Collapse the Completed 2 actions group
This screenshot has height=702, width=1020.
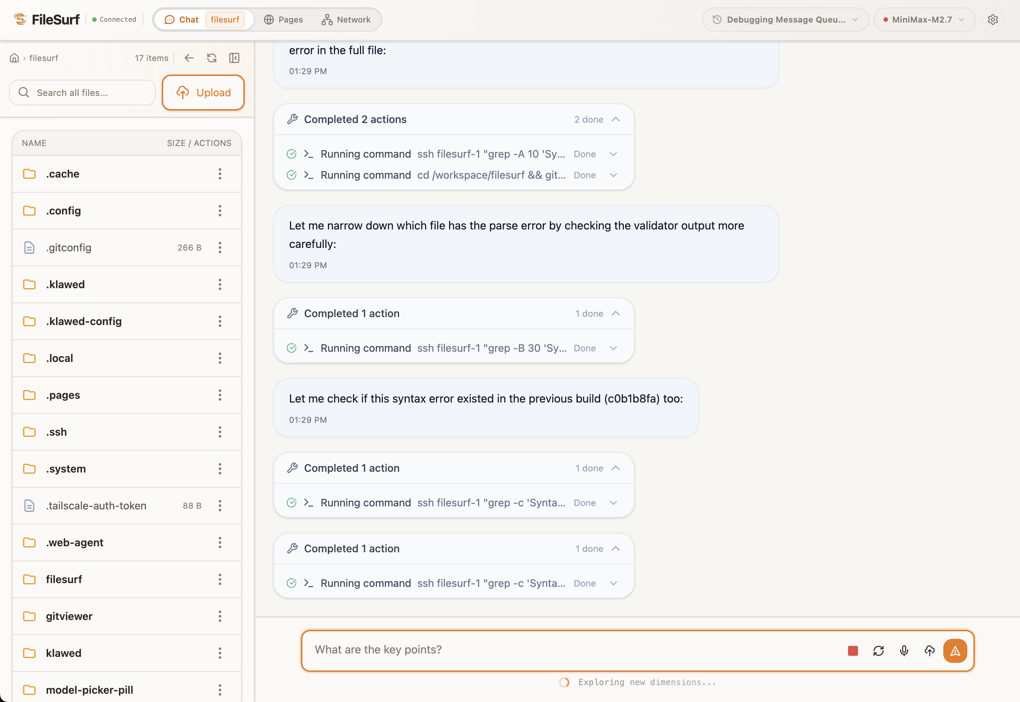coord(616,119)
